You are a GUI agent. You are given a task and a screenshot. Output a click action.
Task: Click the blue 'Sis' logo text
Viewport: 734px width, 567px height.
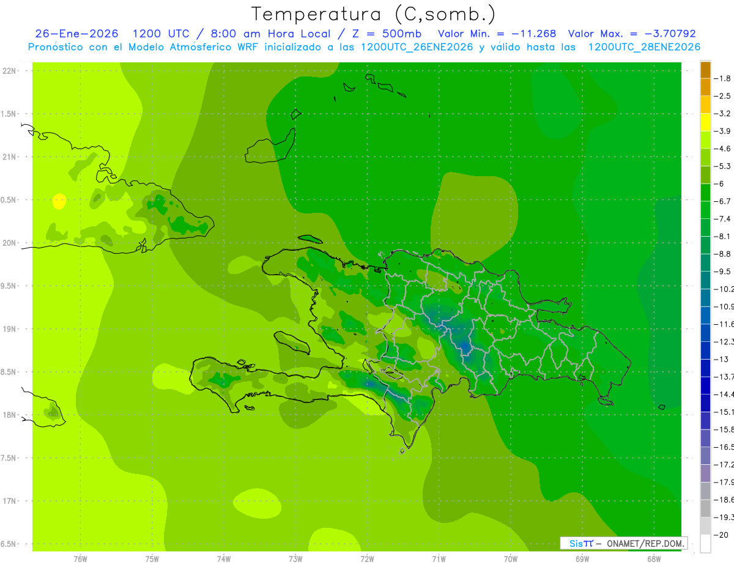[x=576, y=543]
